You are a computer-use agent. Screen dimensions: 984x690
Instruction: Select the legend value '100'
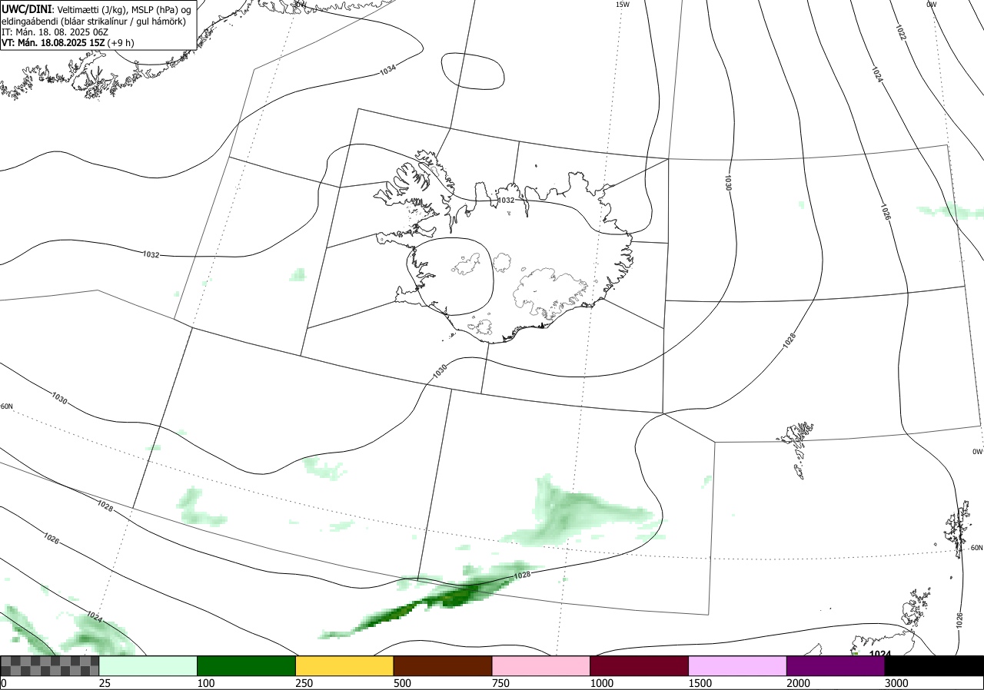(205, 683)
